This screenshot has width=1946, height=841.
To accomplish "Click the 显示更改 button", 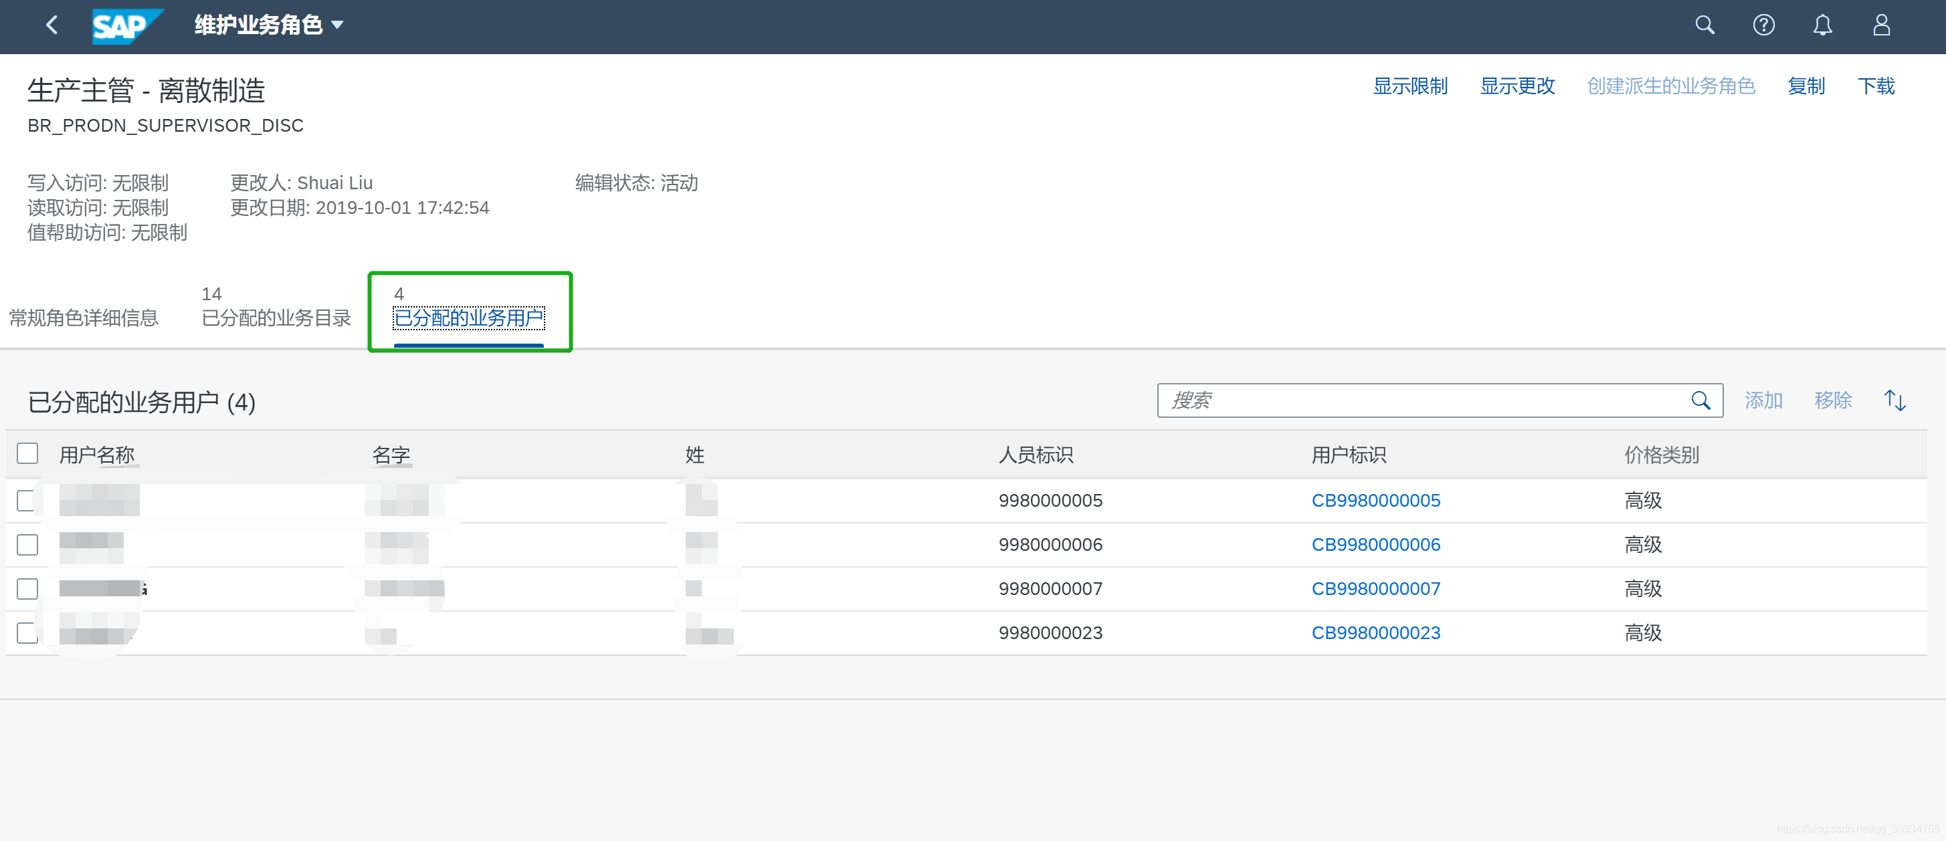I will pyautogui.click(x=1518, y=86).
